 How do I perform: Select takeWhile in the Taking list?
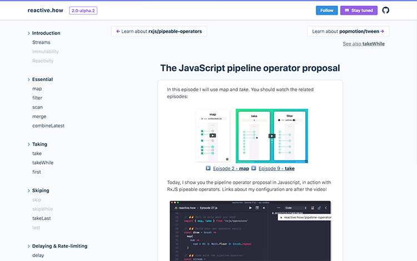tap(43, 163)
